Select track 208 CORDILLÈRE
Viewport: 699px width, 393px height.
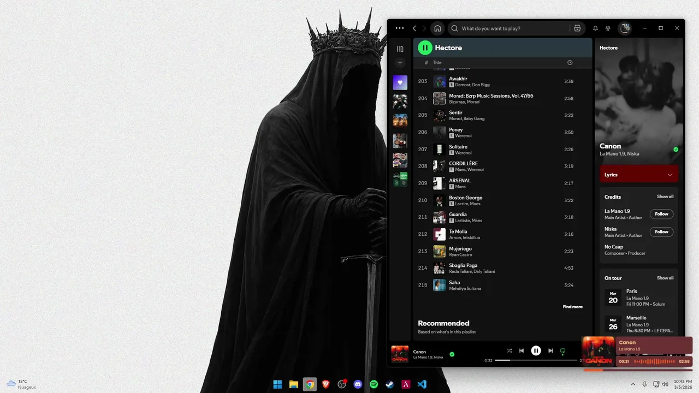click(502, 166)
